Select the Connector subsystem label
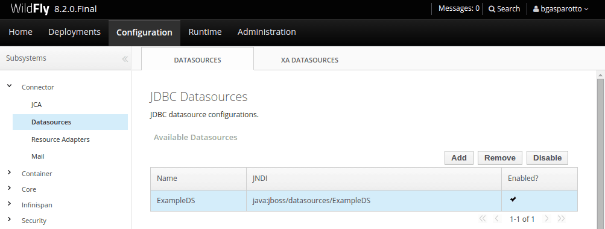This screenshot has height=229, width=605. pos(38,87)
